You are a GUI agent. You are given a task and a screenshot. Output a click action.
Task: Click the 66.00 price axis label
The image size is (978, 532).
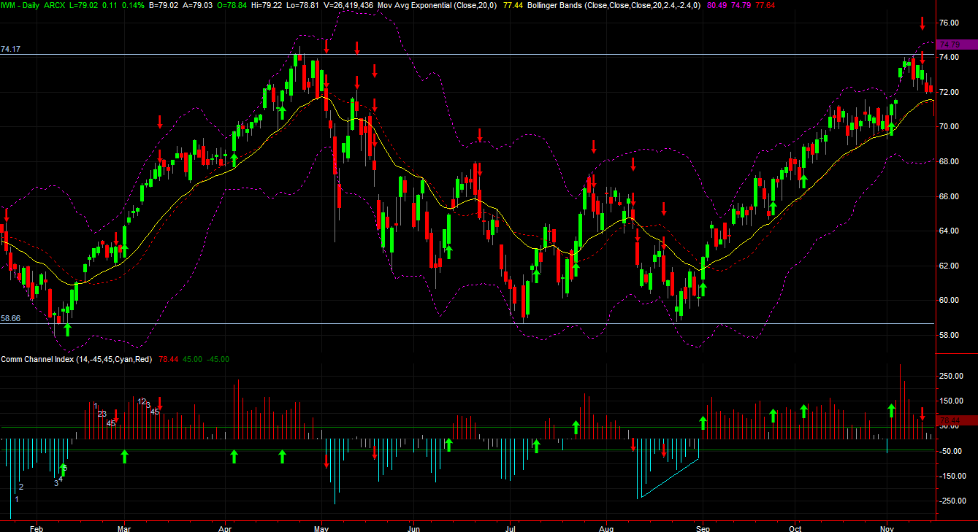click(948, 196)
